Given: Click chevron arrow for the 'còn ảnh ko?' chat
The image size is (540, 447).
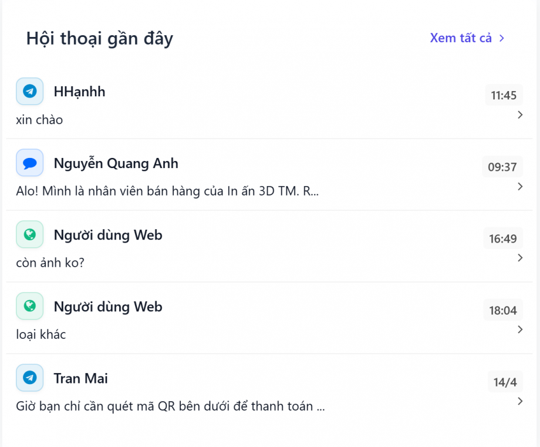Looking at the screenshot, I should pos(520,258).
